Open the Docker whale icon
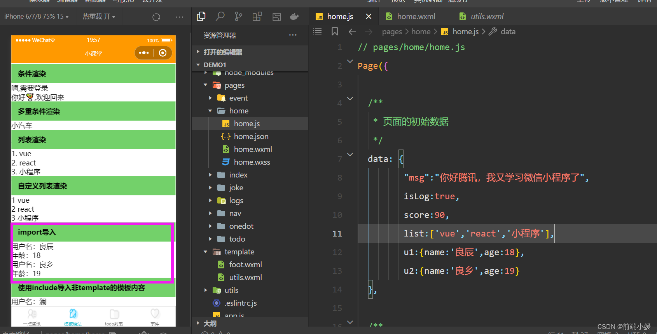The image size is (657, 334). point(295,16)
